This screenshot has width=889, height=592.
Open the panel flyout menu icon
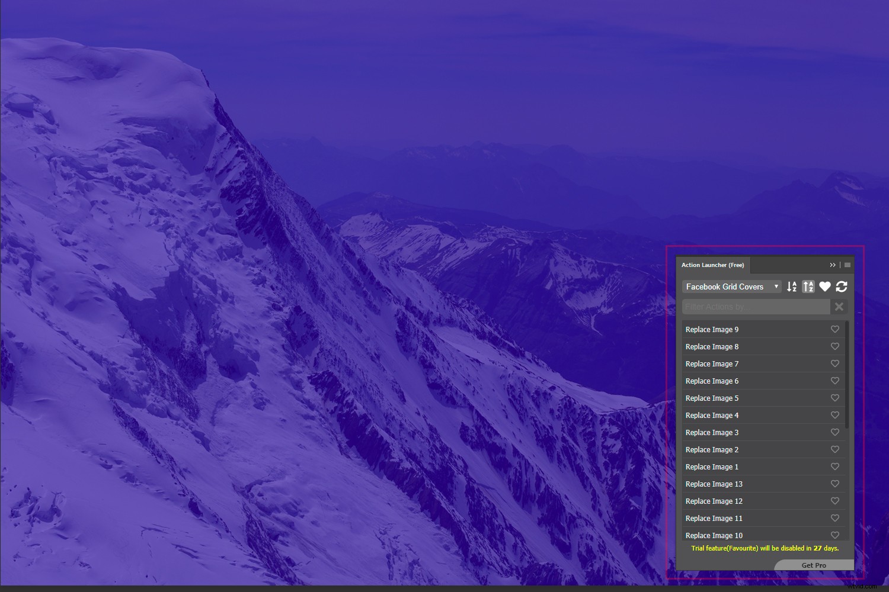pos(847,265)
